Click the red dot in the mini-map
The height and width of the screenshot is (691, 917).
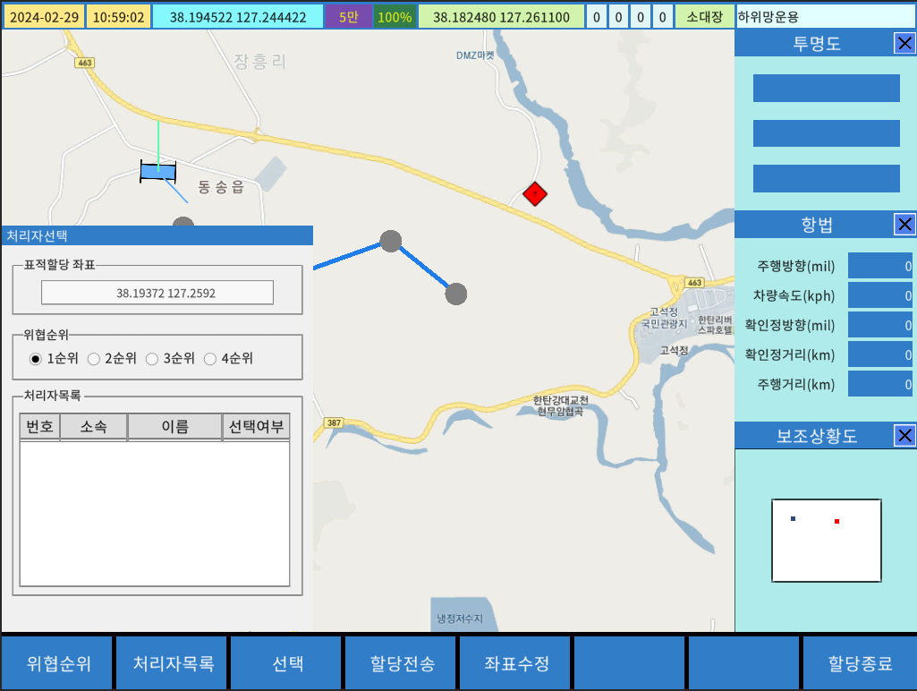(836, 521)
